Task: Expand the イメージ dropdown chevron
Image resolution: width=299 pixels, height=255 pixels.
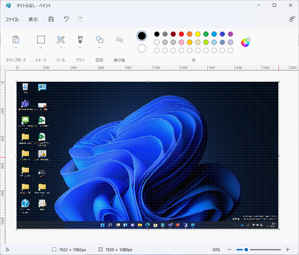Action: 41,48
